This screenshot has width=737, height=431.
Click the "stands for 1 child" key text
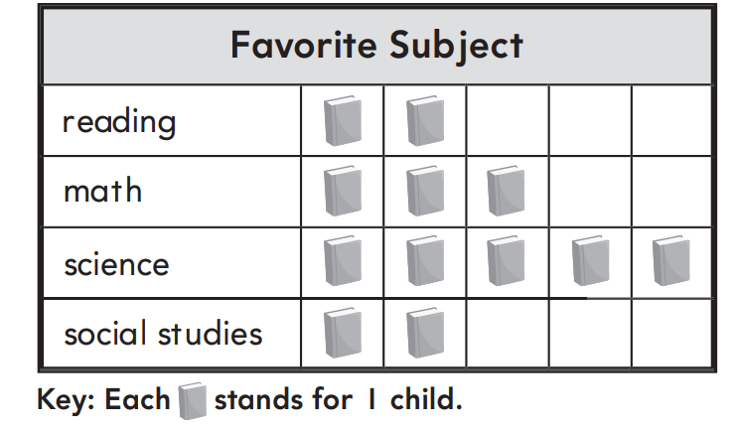(x=338, y=401)
